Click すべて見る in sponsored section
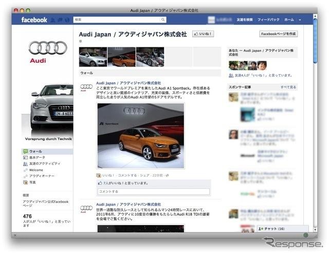Viewport: 329px width, 254px height. tap(288, 87)
